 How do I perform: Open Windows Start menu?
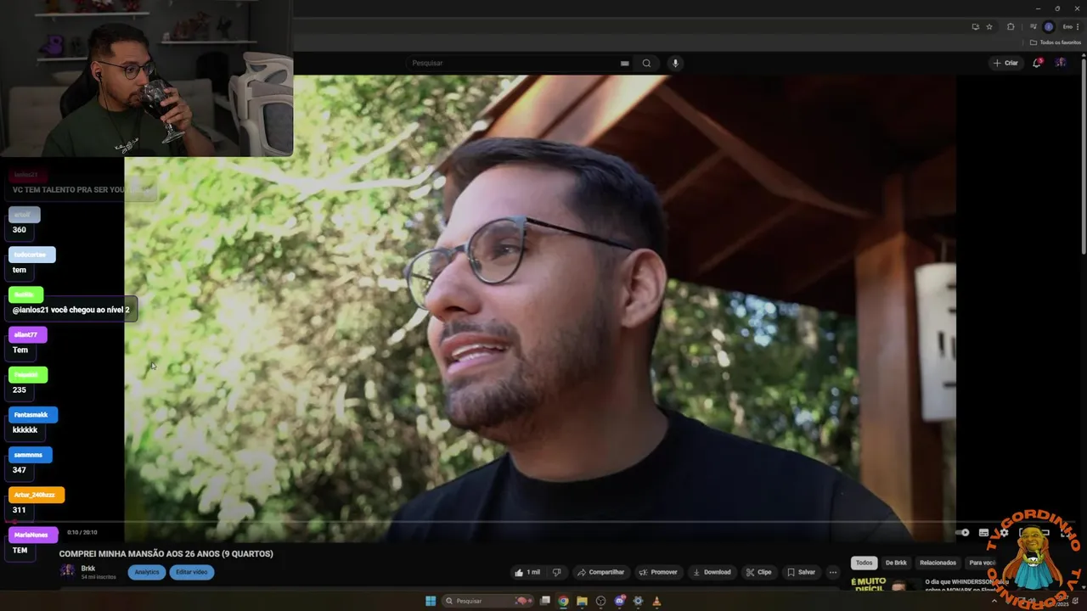[x=431, y=601]
